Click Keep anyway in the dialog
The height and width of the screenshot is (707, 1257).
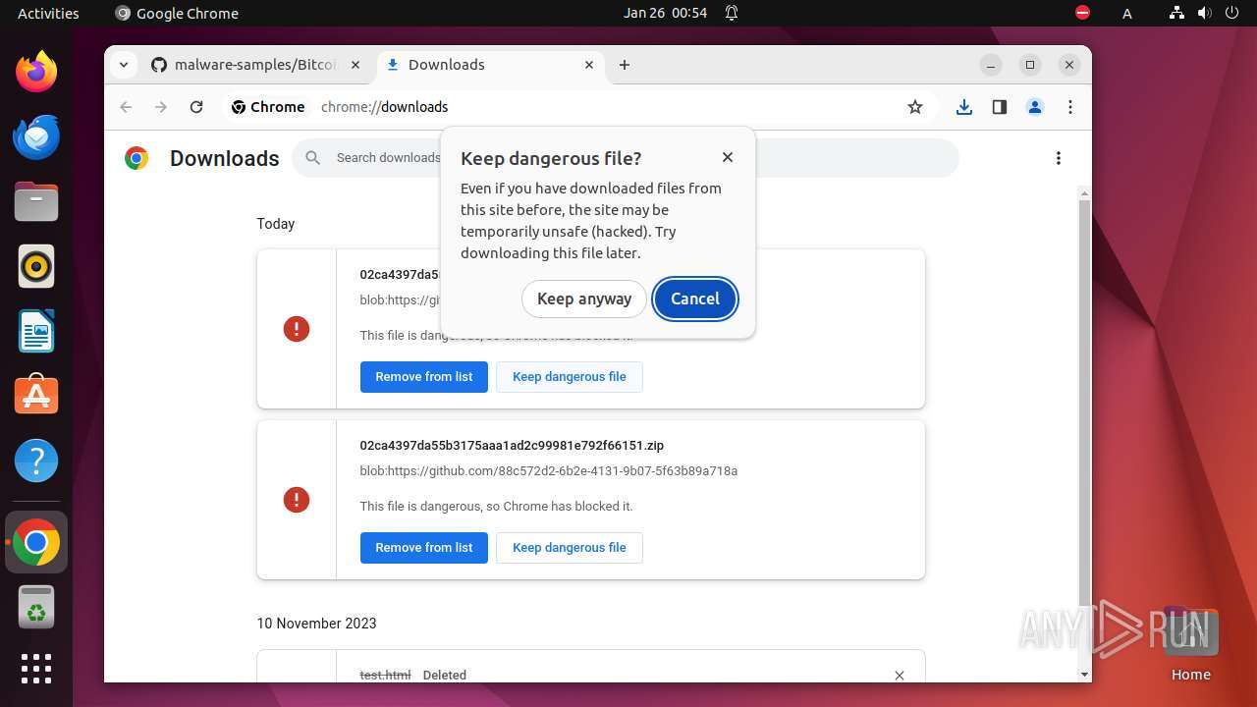coord(584,299)
